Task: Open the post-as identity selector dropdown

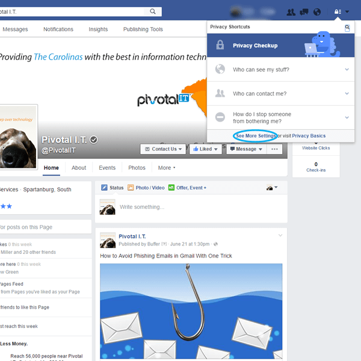Action: 272,188
